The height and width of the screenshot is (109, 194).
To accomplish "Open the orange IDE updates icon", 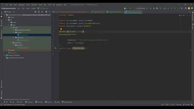I will tap(189, 8).
